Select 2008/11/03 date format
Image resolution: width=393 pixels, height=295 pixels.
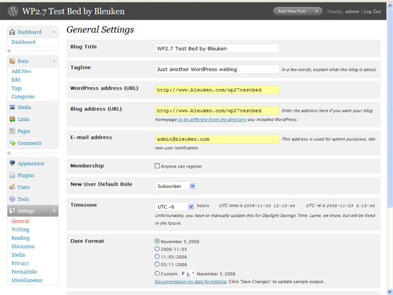[x=157, y=249]
